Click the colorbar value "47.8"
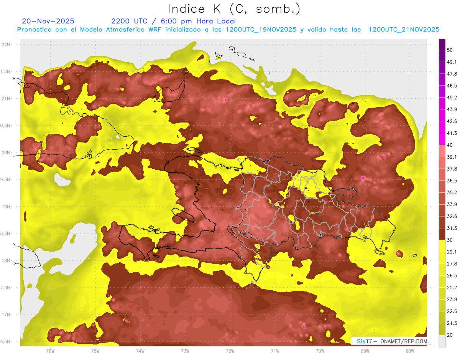The height and width of the screenshot is (356, 460). pos(452,74)
